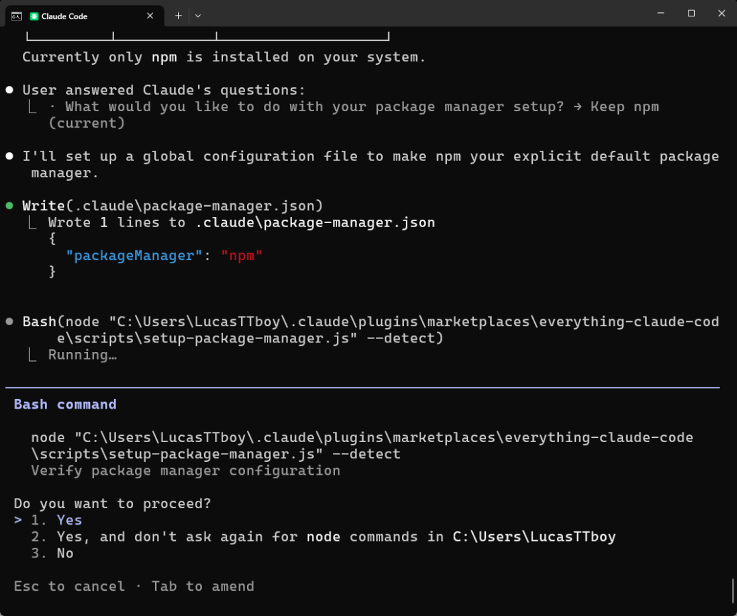Click the I'll set up a global configuration message

click(x=371, y=164)
